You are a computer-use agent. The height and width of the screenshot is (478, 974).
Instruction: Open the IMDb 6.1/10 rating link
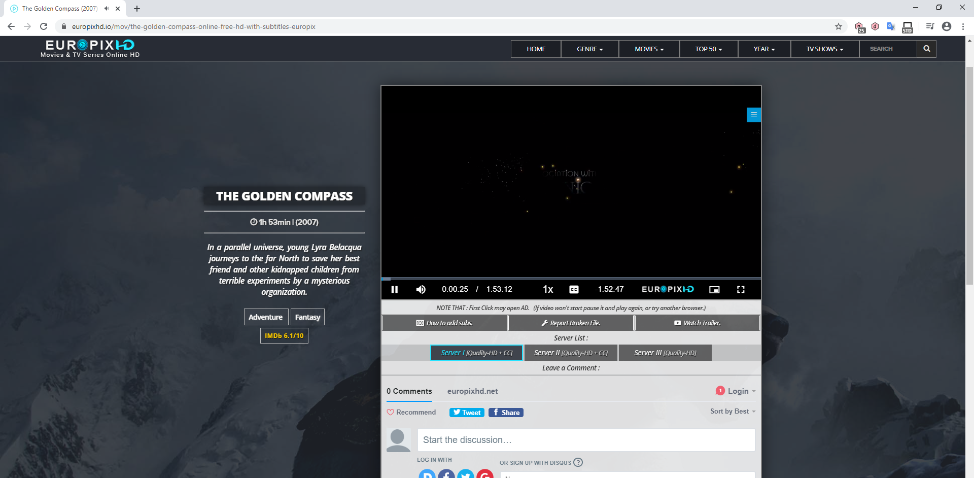click(x=284, y=335)
